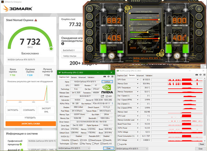This screenshot has height=151, width=207.
Task: Toggle the Afterburner profile lock icon
Action: click(x=199, y=9)
